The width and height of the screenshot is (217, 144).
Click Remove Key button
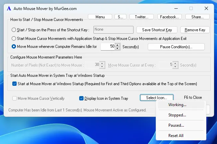[195, 30]
